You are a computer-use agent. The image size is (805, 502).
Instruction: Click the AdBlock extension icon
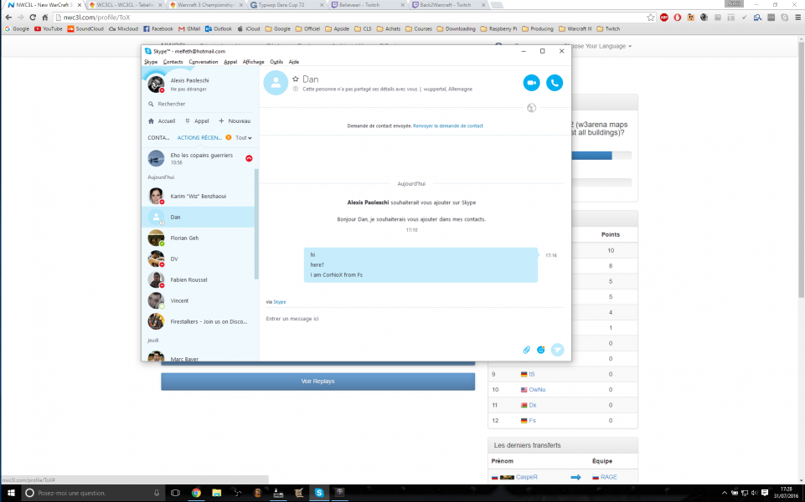coord(663,18)
